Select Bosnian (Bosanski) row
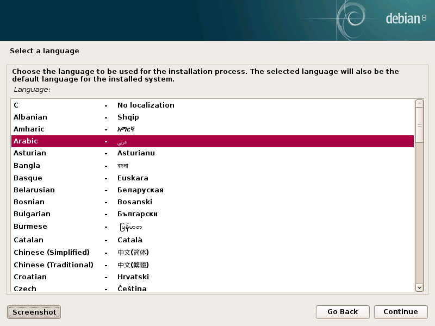435x326 pixels. (212, 202)
